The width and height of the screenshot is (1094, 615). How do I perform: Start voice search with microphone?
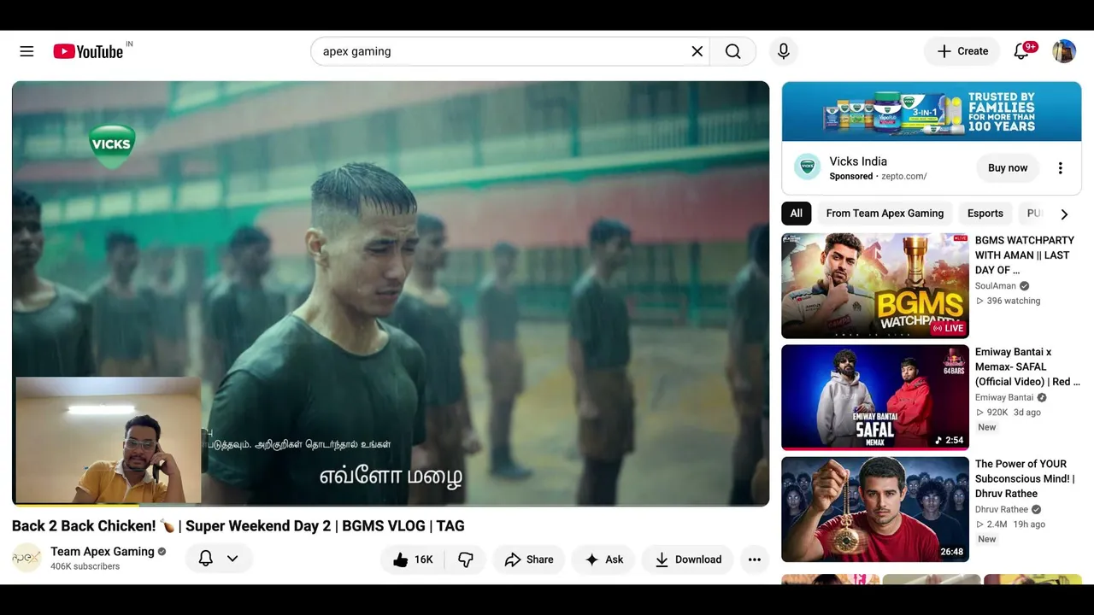coord(784,51)
